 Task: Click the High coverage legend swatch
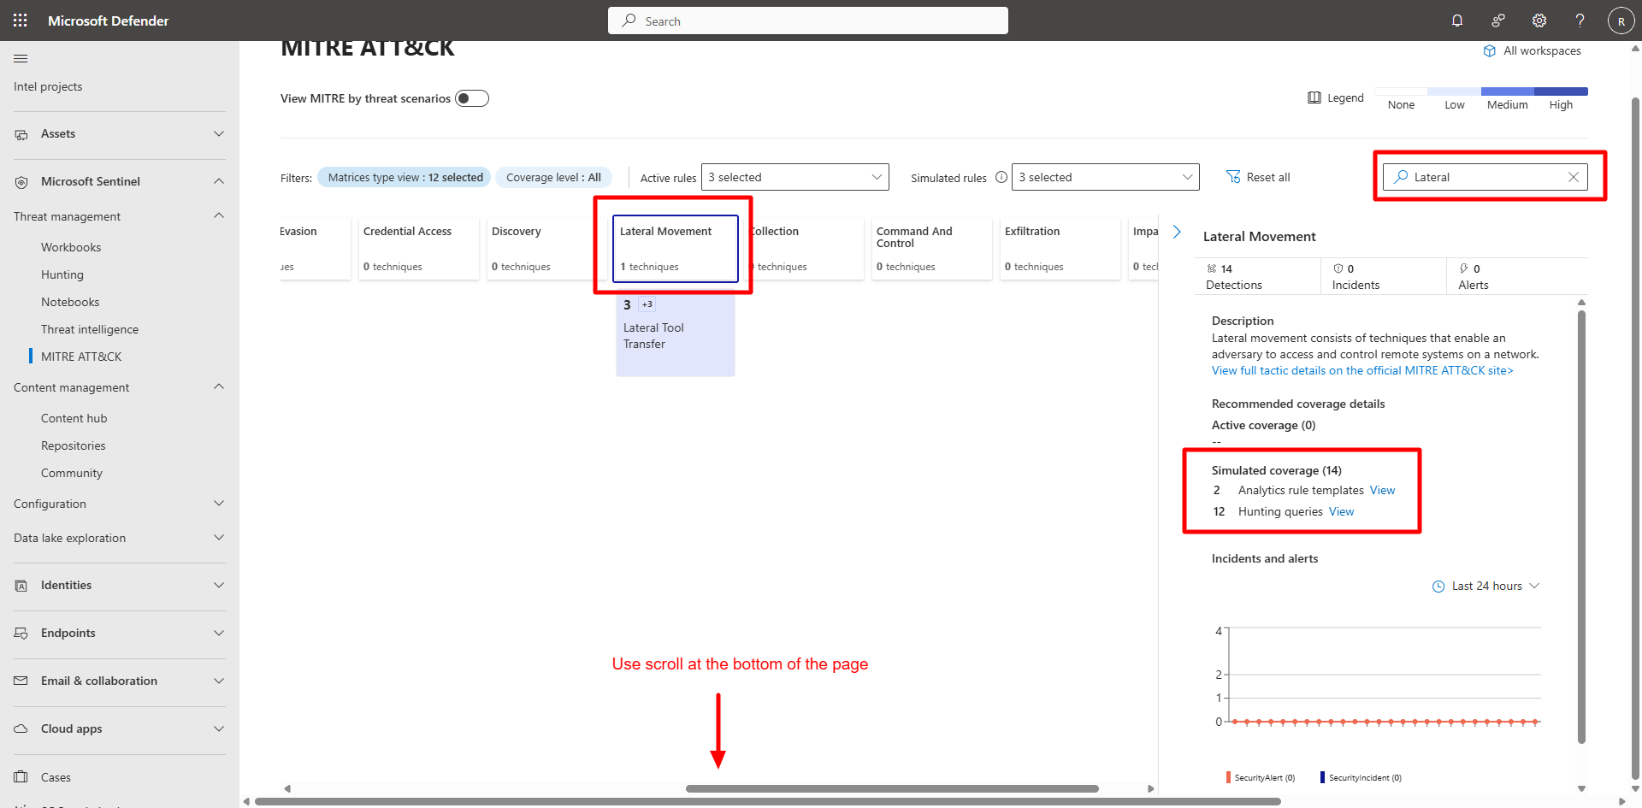click(1561, 91)
